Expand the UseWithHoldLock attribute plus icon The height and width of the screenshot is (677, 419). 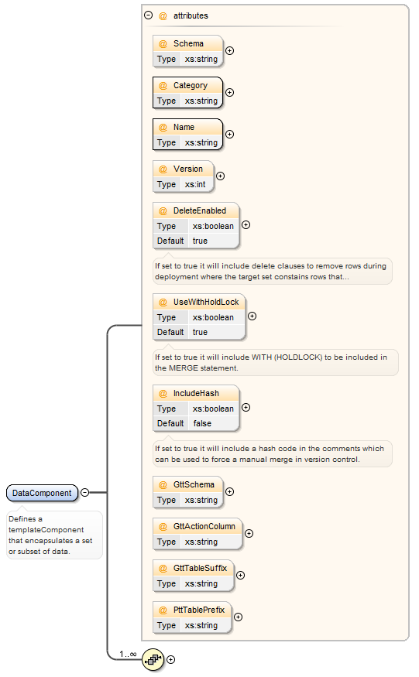point(252,316)
